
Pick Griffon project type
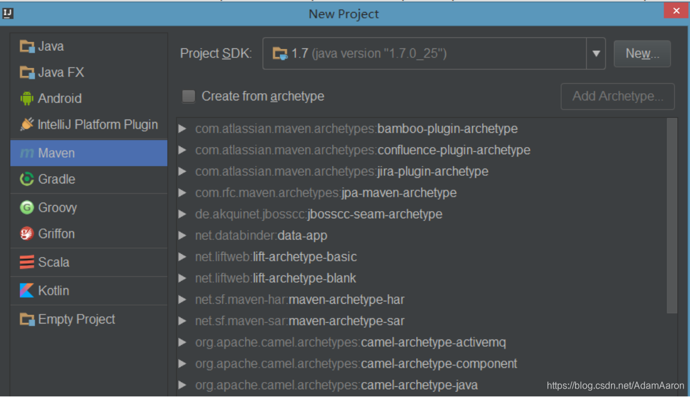pos(89,234)
